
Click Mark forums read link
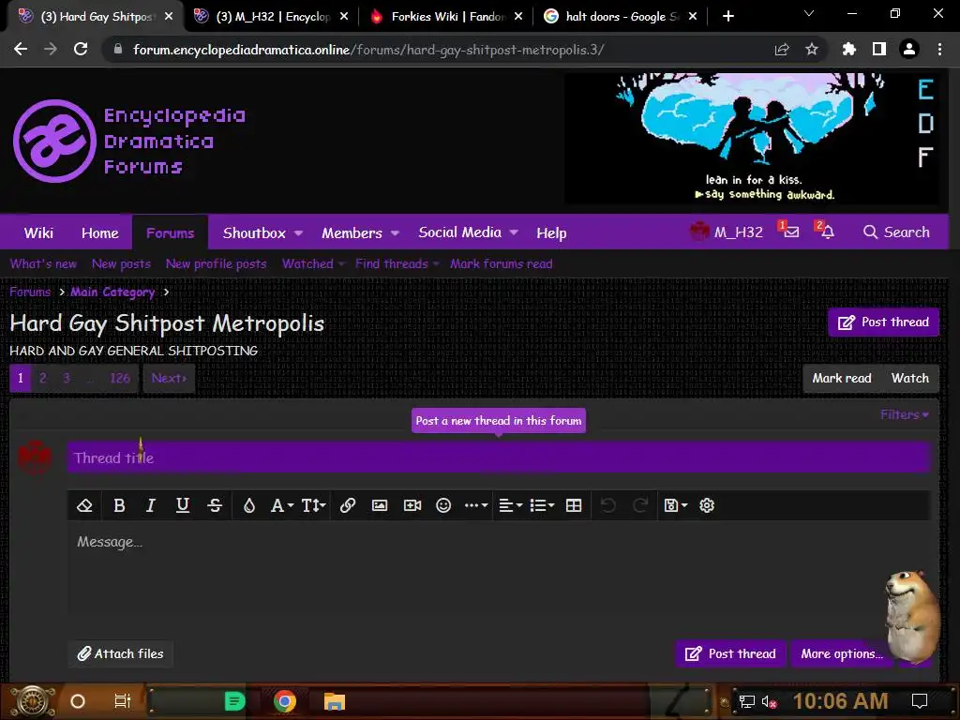point(502,263)
